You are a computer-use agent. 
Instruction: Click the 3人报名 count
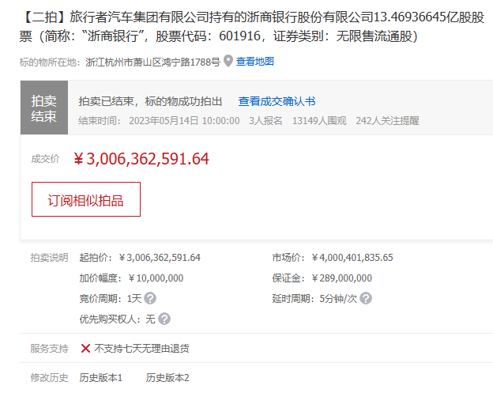point(265,120)
